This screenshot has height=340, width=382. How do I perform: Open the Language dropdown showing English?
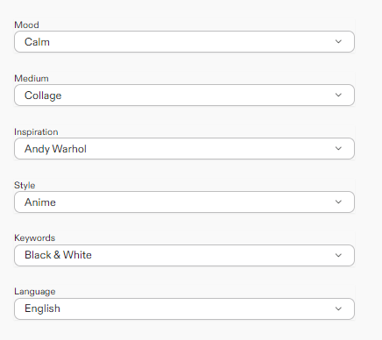(x=184, y=309)
